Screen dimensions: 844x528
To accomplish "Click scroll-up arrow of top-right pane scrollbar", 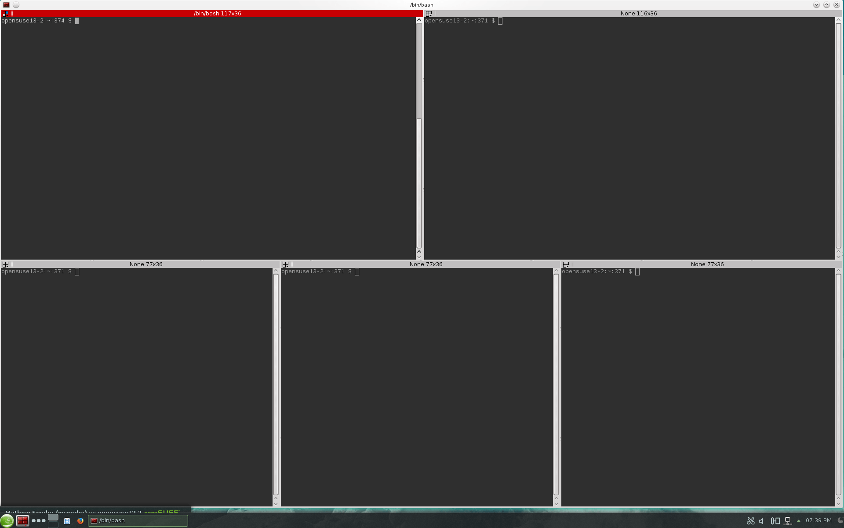I will pos(838,20).
